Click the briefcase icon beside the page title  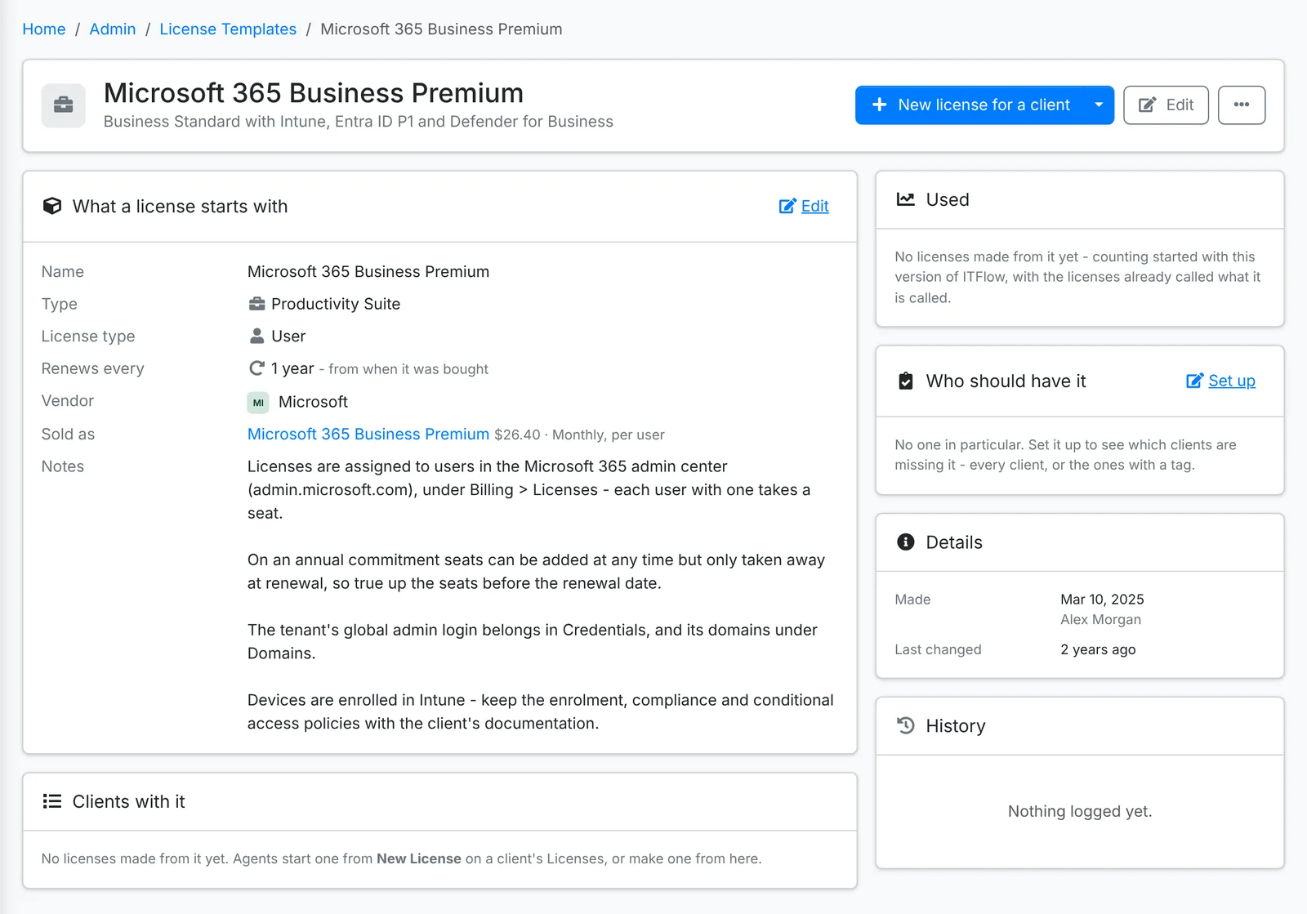(x=64, y=105)
